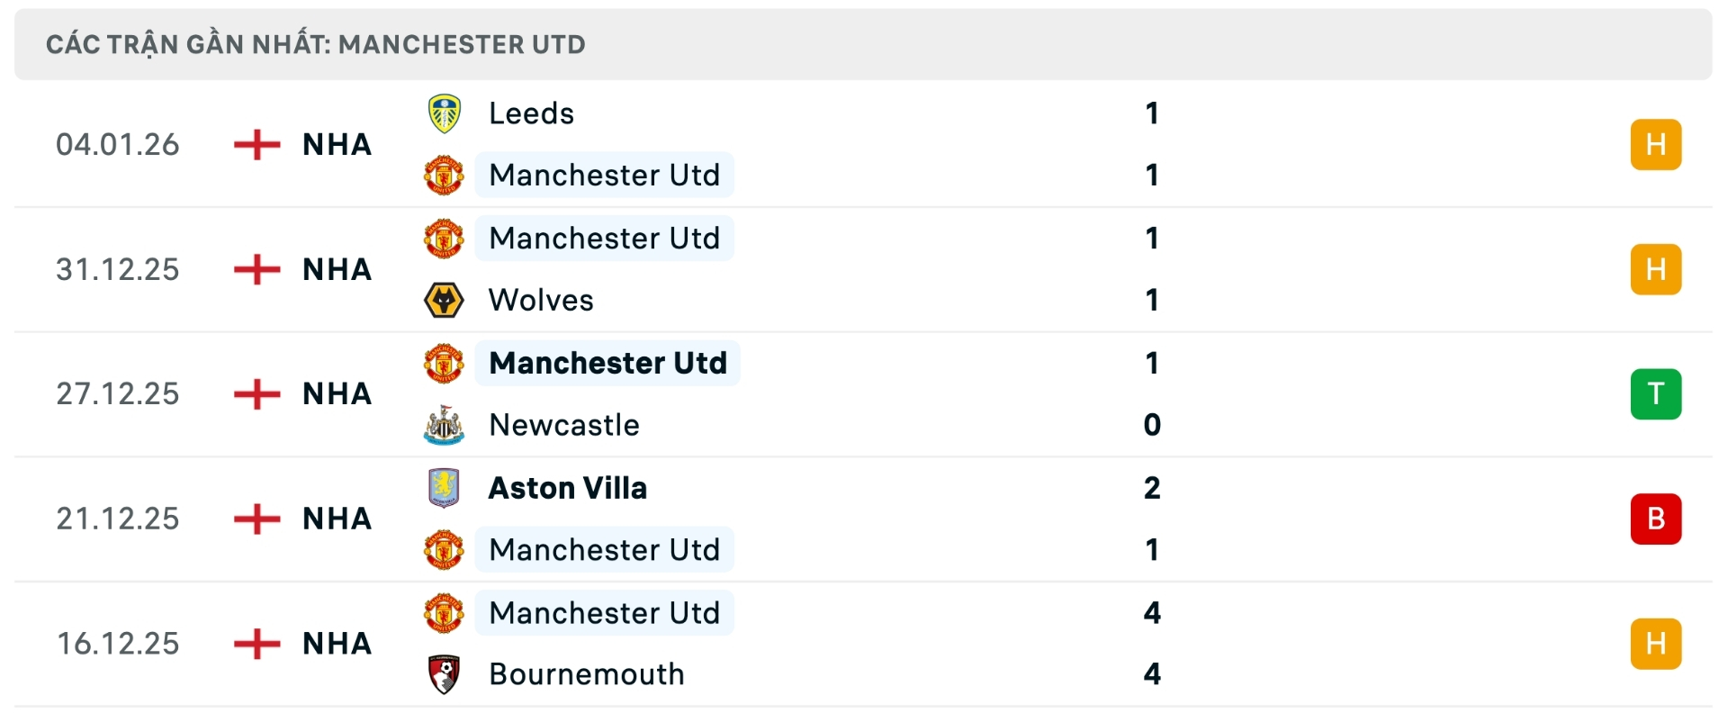The height and width of the screenshot is (713, 1728).
Task: Open the NHA league label on the 27.12.25 row
Action: tap(337, 393)
